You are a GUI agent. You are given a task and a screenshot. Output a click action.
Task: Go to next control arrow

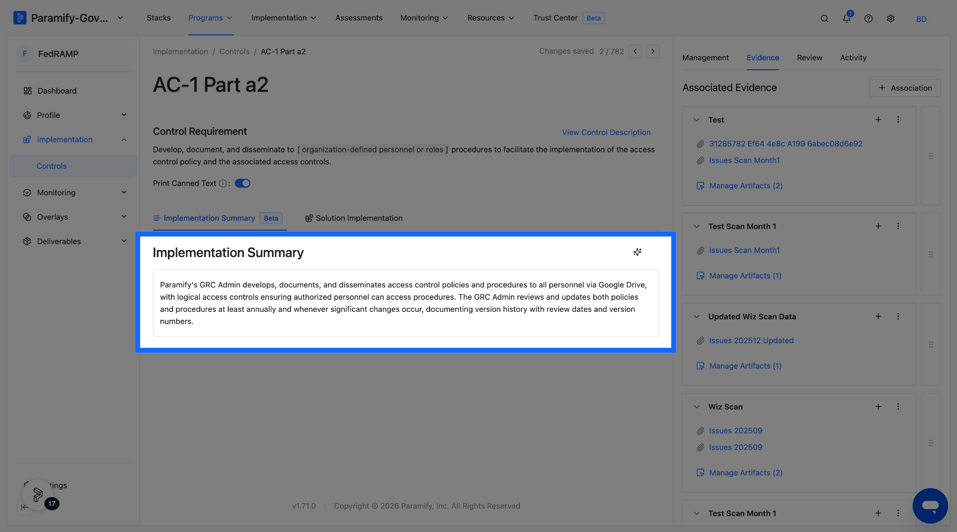(653, 51)
